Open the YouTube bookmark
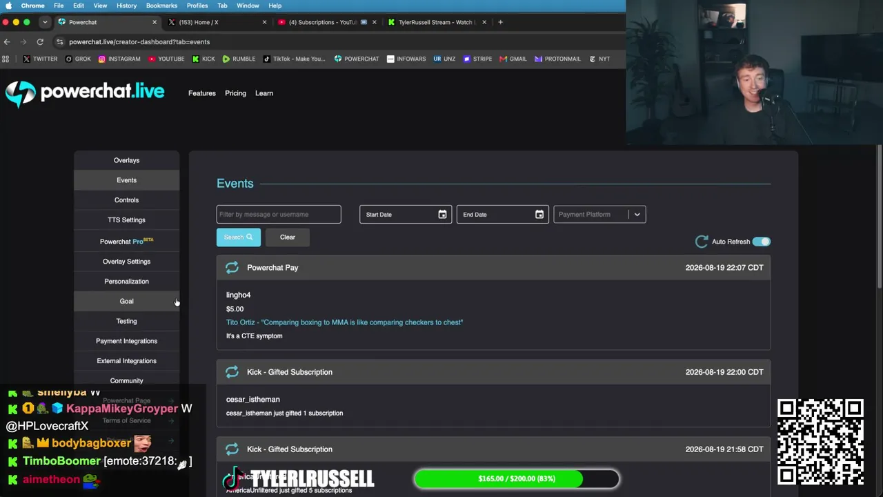Screen dimensions: 883x497 [x=166, y=59]
